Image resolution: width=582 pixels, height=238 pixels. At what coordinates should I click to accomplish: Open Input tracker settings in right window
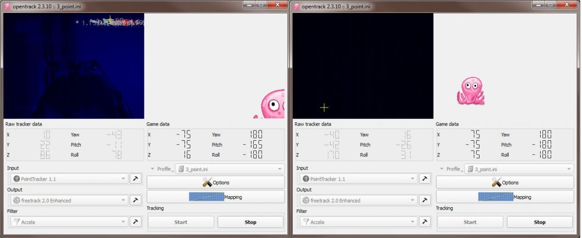click(425, 179)
